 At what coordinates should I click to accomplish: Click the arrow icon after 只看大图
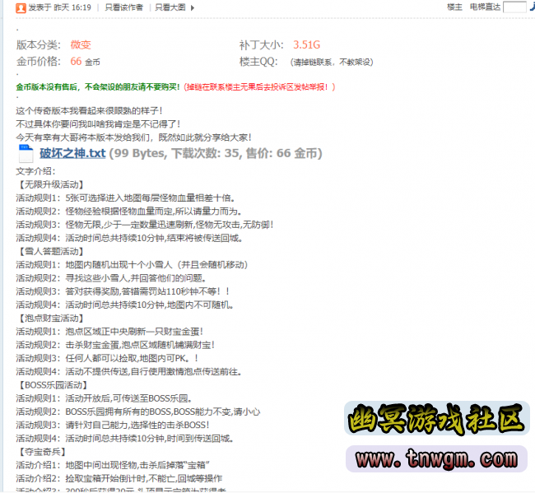point(193,8)
